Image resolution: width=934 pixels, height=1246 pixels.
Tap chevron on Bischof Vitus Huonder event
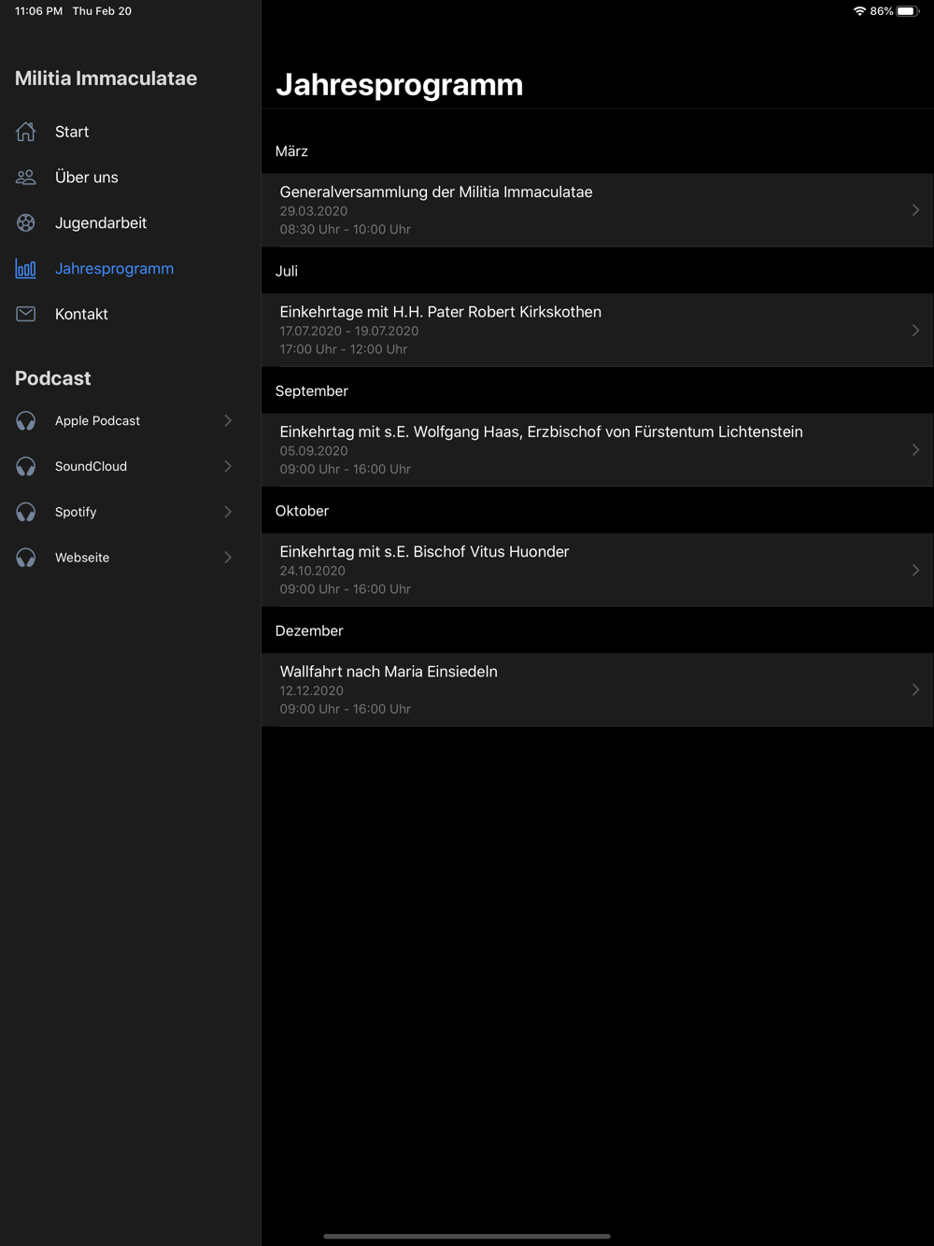pos(915,570)
